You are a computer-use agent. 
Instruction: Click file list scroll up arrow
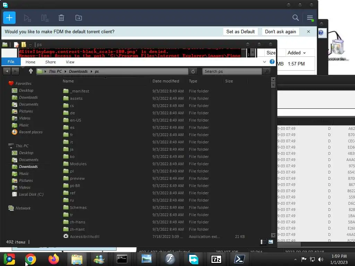tap(273, 80)
